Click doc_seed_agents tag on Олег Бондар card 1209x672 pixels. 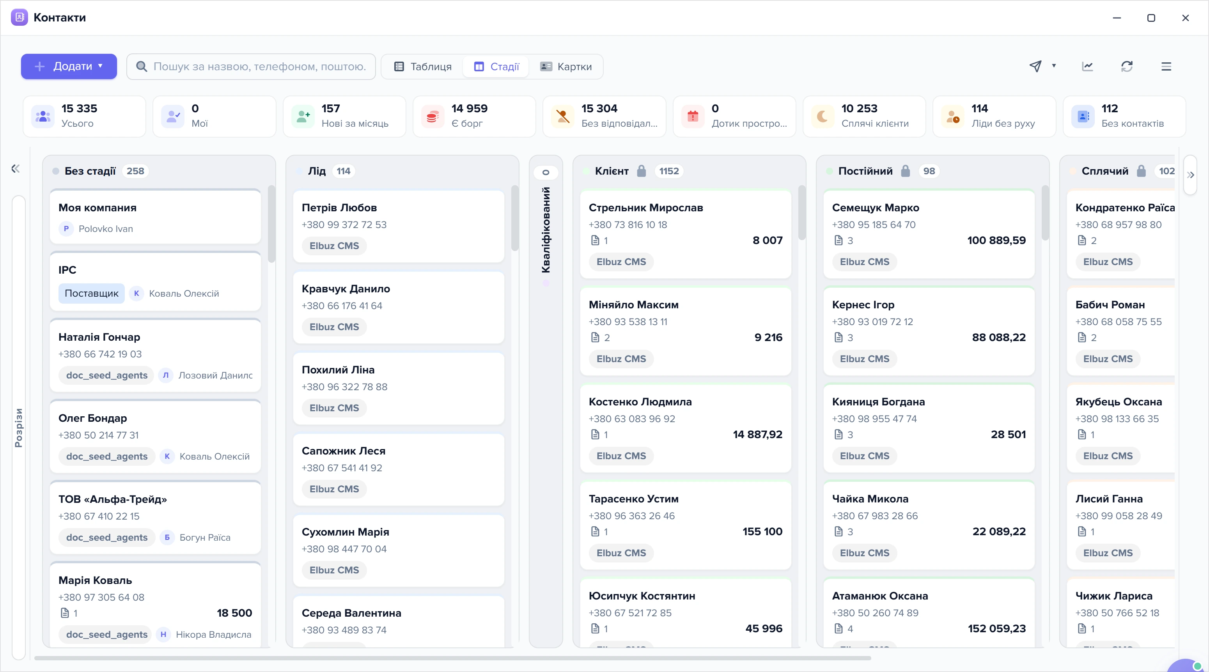click(x=107, y=456)
